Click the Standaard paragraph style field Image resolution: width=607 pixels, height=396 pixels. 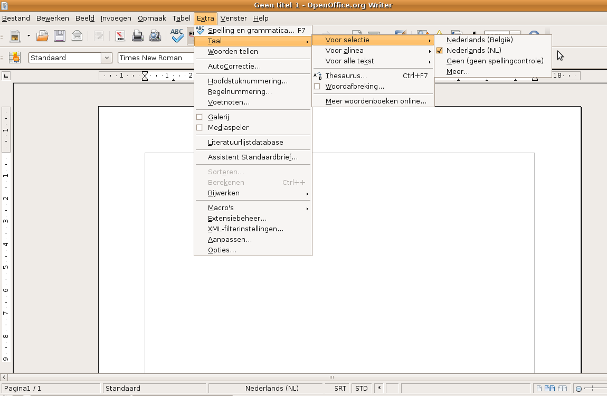pyautogui.click(x=65, y=58)
